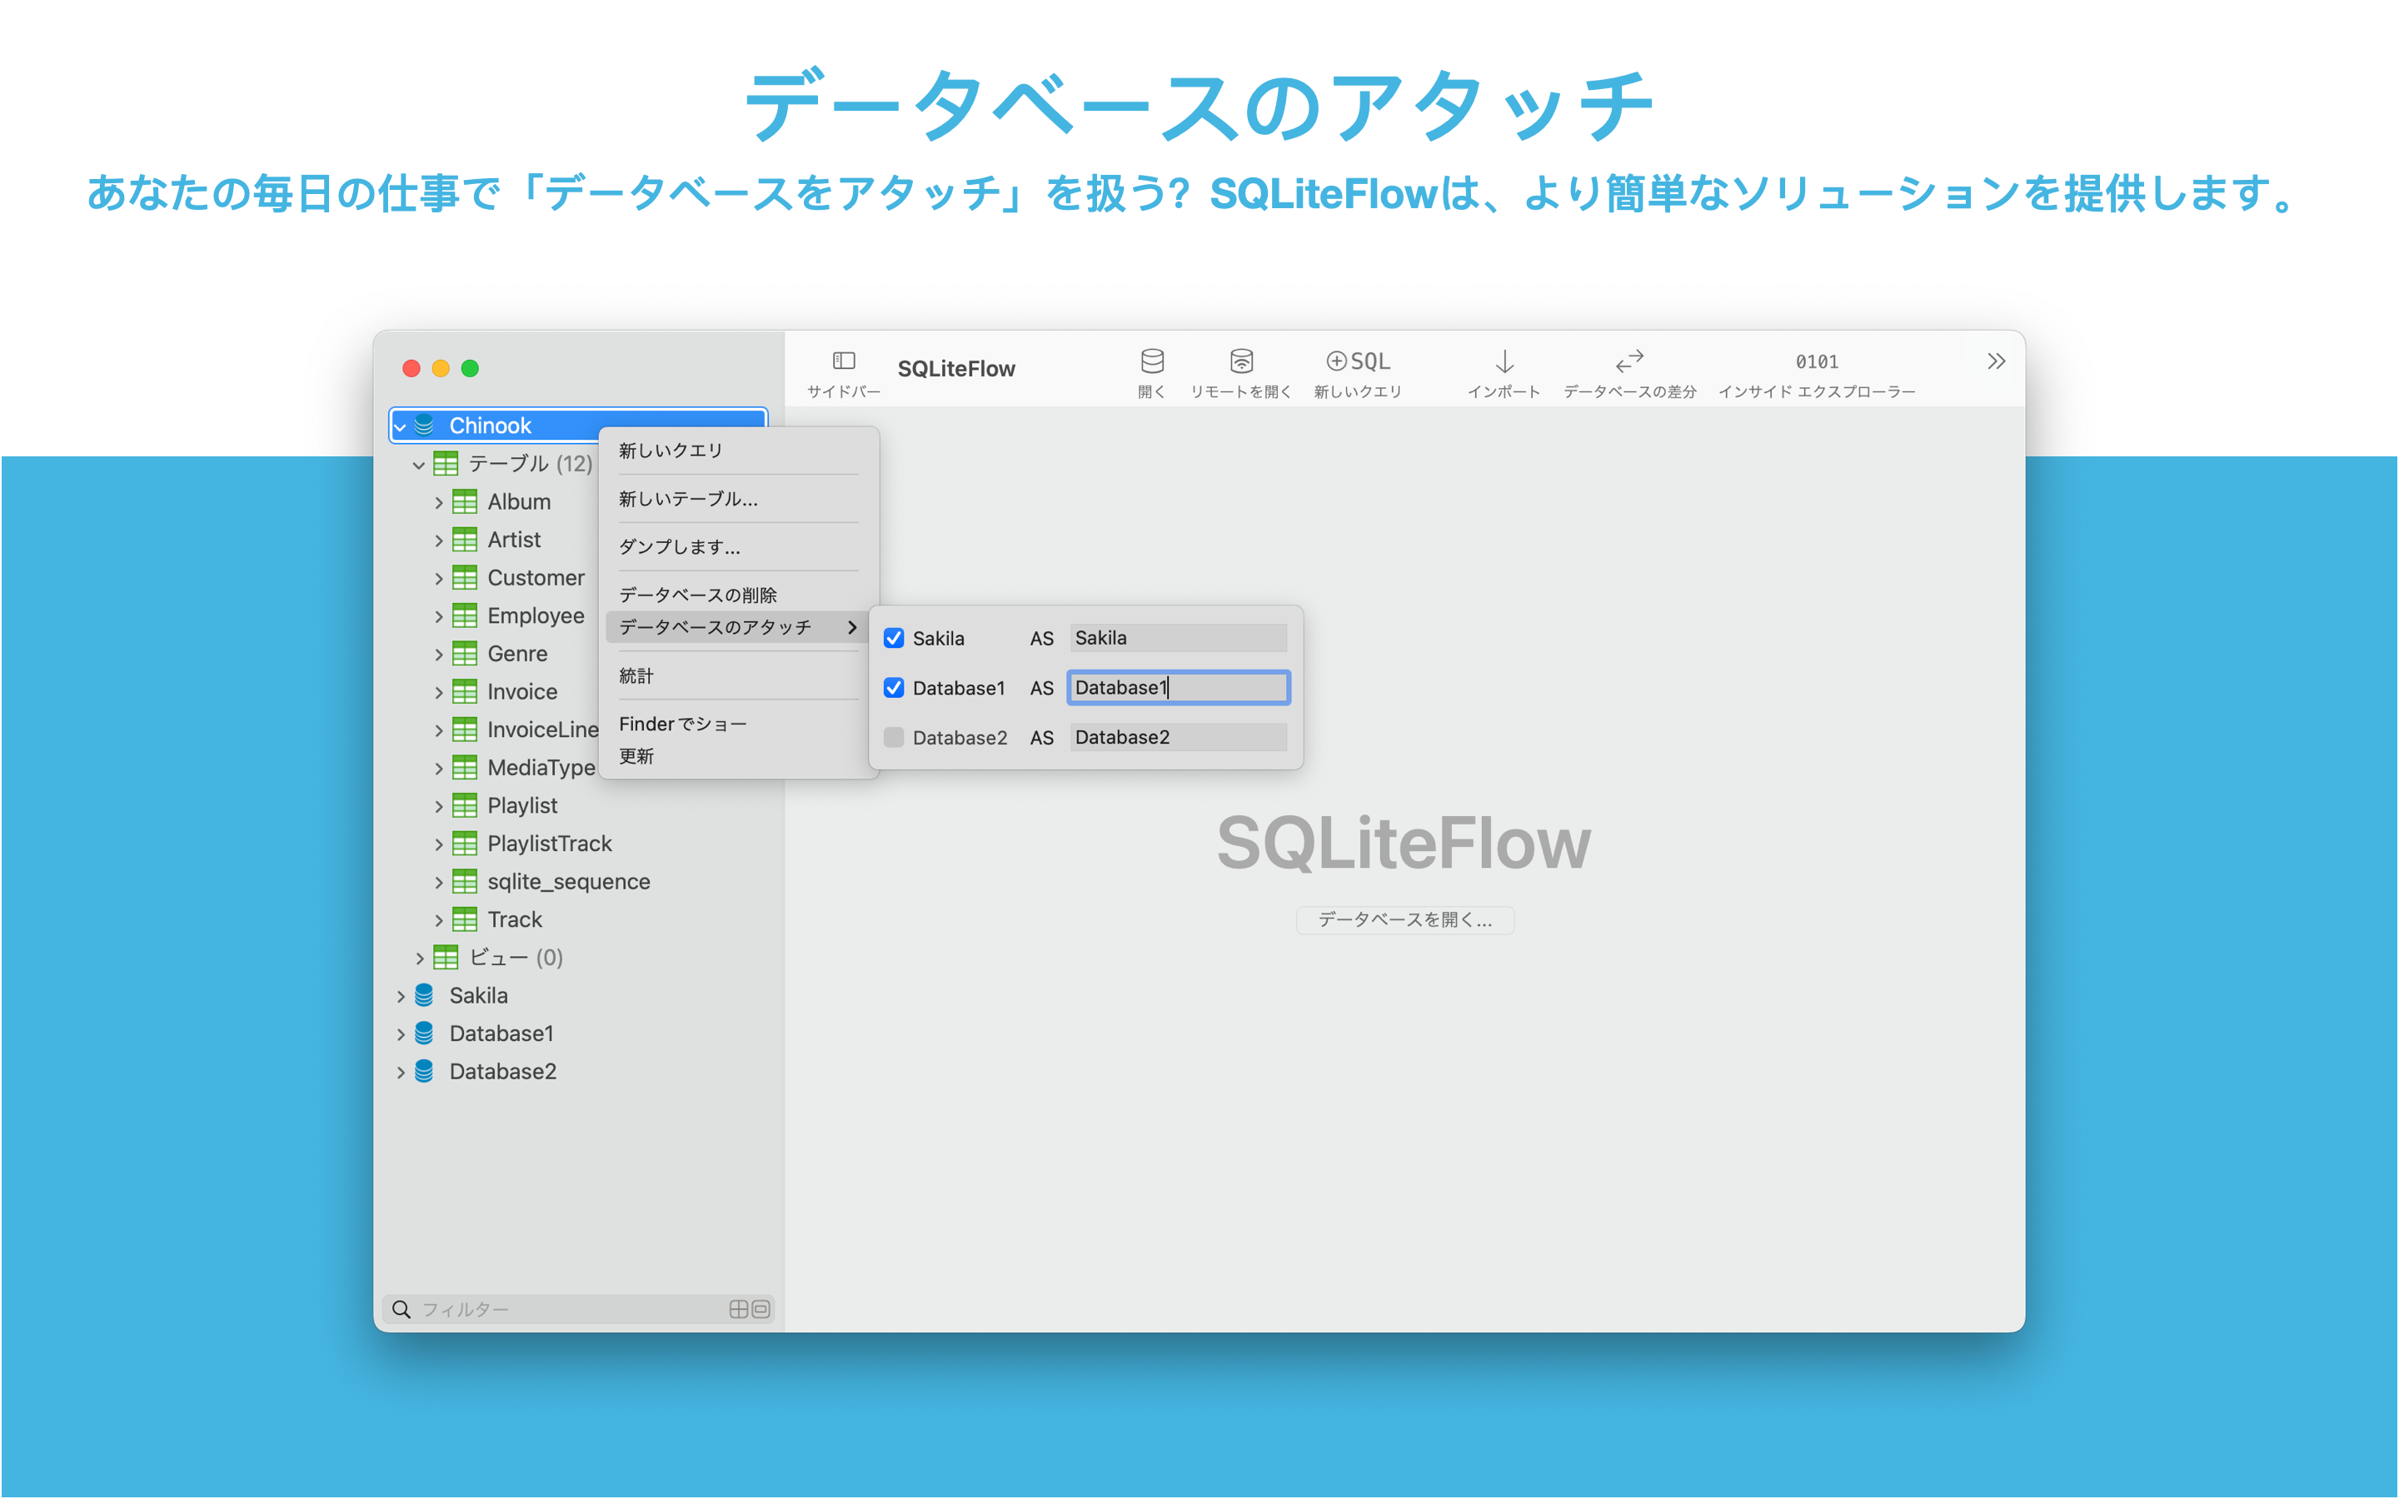Collapse the Chinook database tree

(401, 426)
